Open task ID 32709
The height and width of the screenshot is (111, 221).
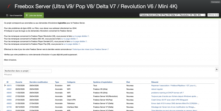(x=9, y=107)
